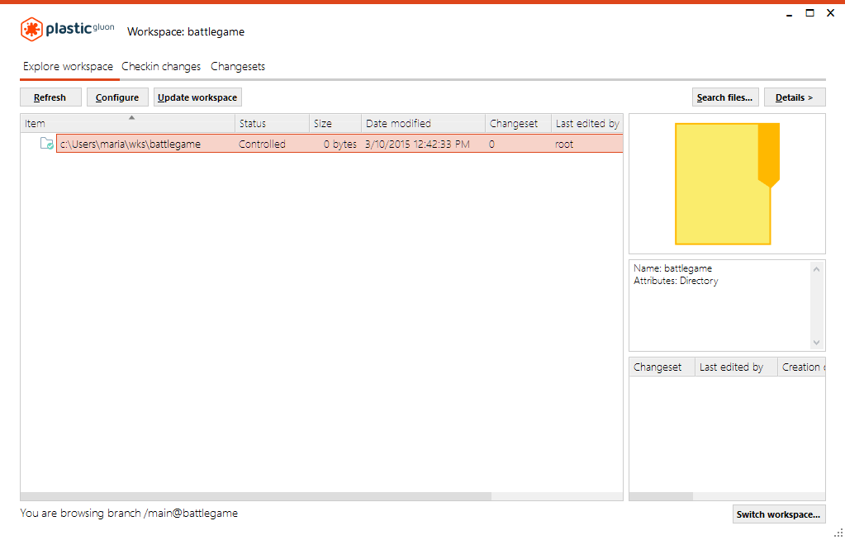845x540 pixels.
Task: Maximize the Plastic Gluon window
Action: pos(810,13)
